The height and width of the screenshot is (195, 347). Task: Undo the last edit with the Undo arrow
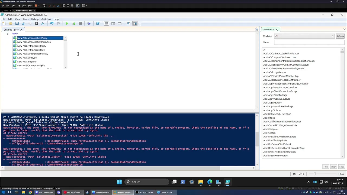[52, 24]
